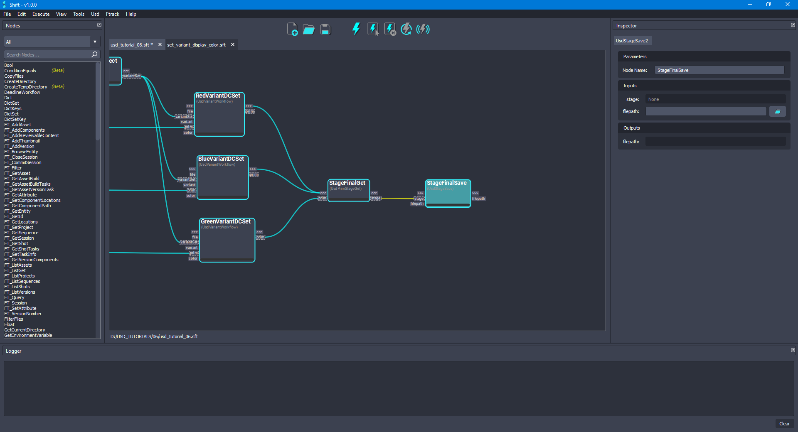The width and height of the screenshot is (798, 432).
Task: Browse for the input filepath using folder icon
Action: pos(778,111)
